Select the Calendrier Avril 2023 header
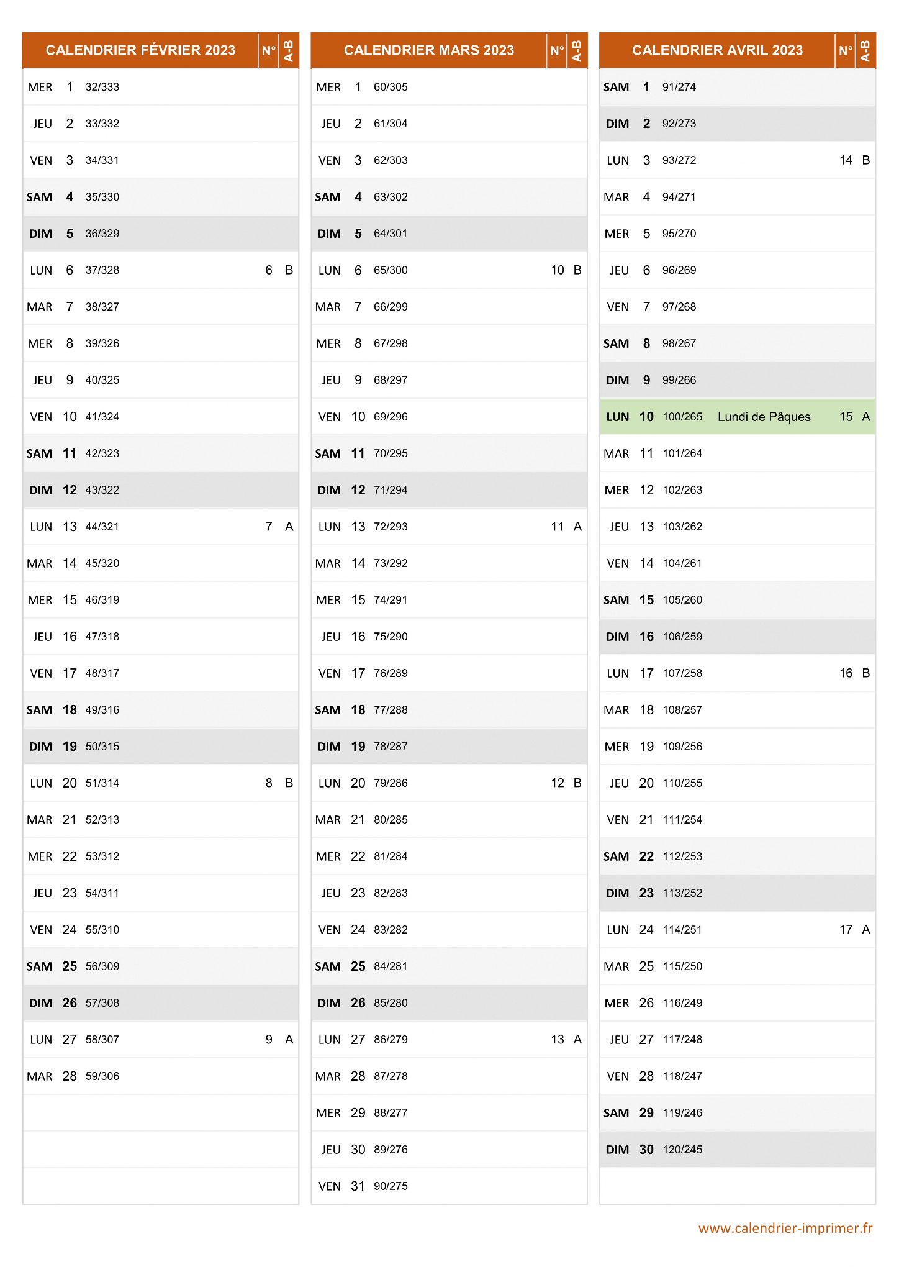This screenshot has height=1272, width=899. (718, 50)
